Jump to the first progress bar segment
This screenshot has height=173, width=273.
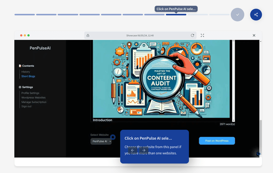point(25,14)
